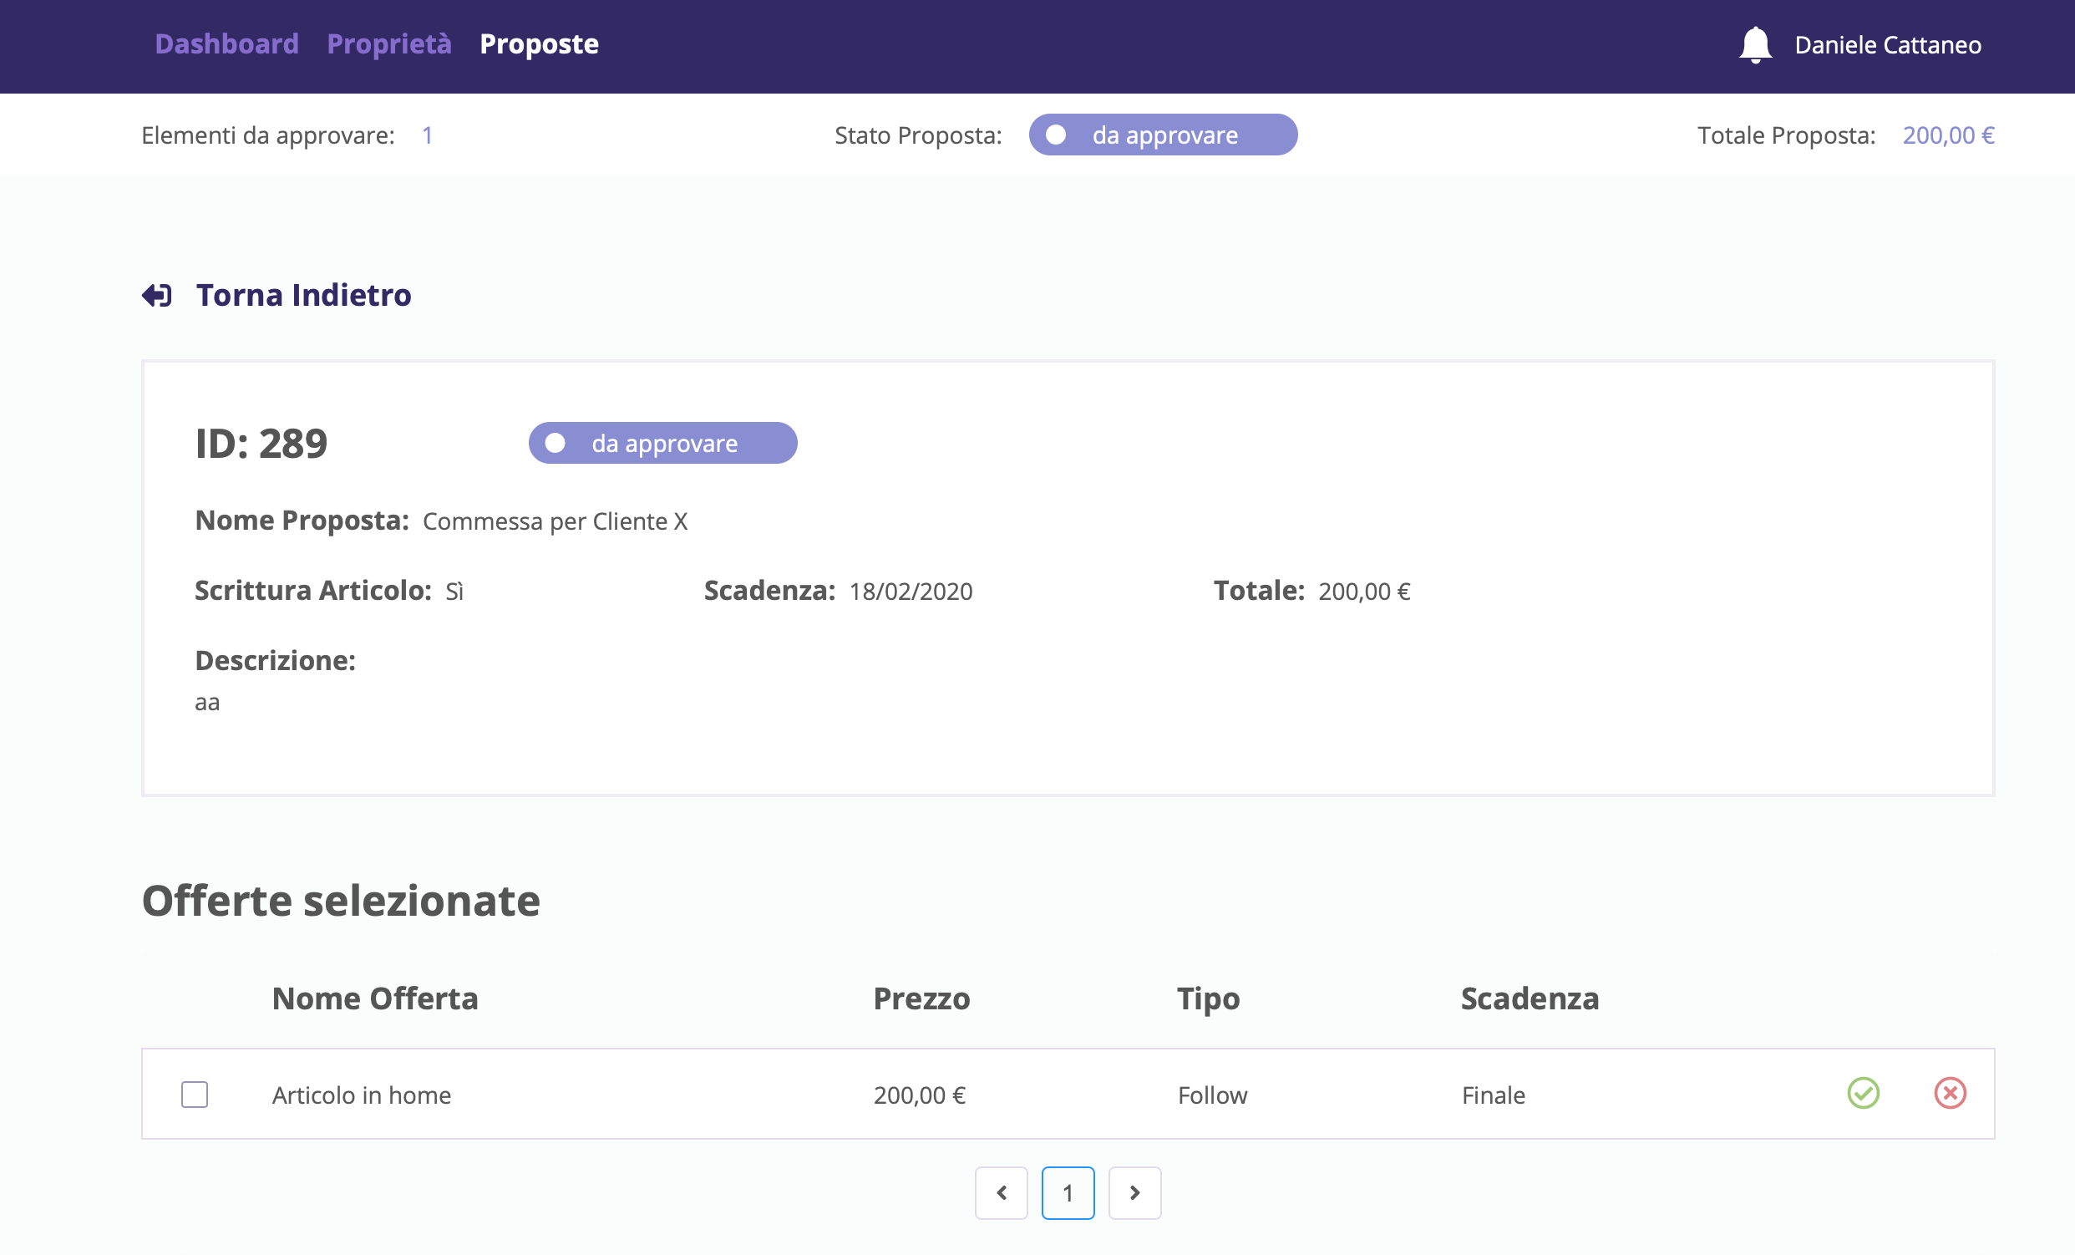Go to next page chevron
The height and width of the screenshot is (1255, 2075).
coord(1134,1192)
